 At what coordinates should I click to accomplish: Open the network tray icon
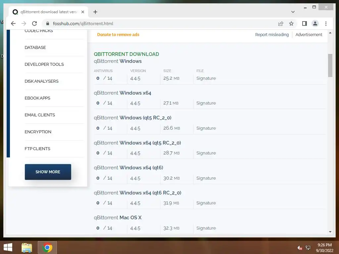click(308, 248)
